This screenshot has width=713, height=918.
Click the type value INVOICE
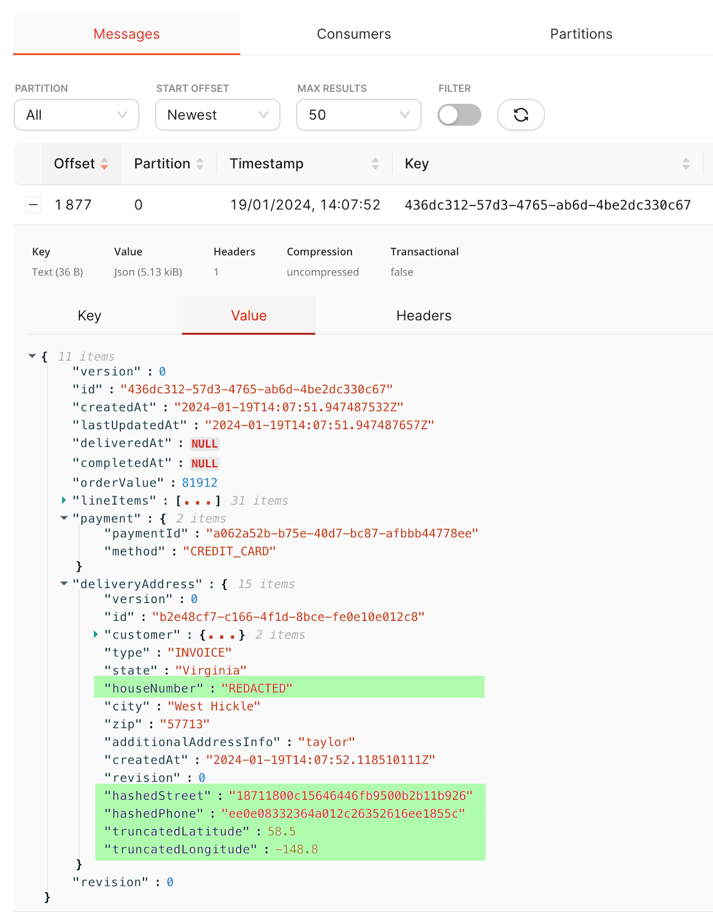pyautogui.click(x=200, y=653)
